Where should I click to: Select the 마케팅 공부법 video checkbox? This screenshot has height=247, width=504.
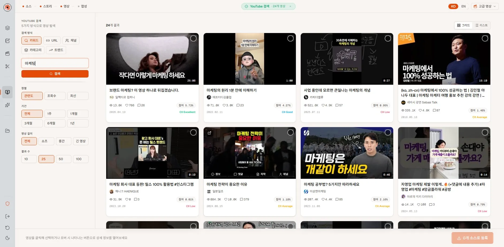(388, 133)
